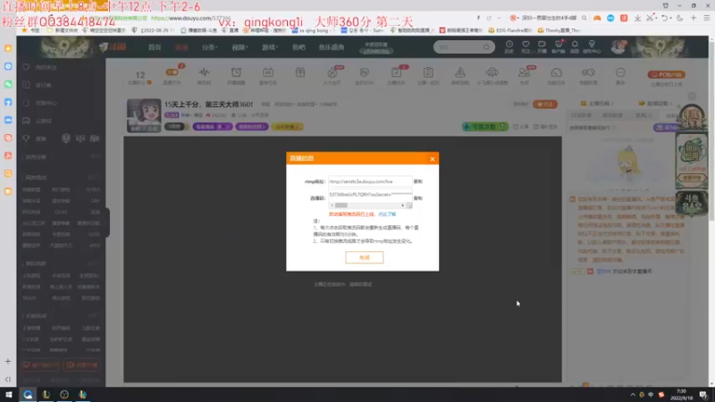Click the search magnifier in Douyu header
This screenshot has height=402, width=715.
(486, 47)
